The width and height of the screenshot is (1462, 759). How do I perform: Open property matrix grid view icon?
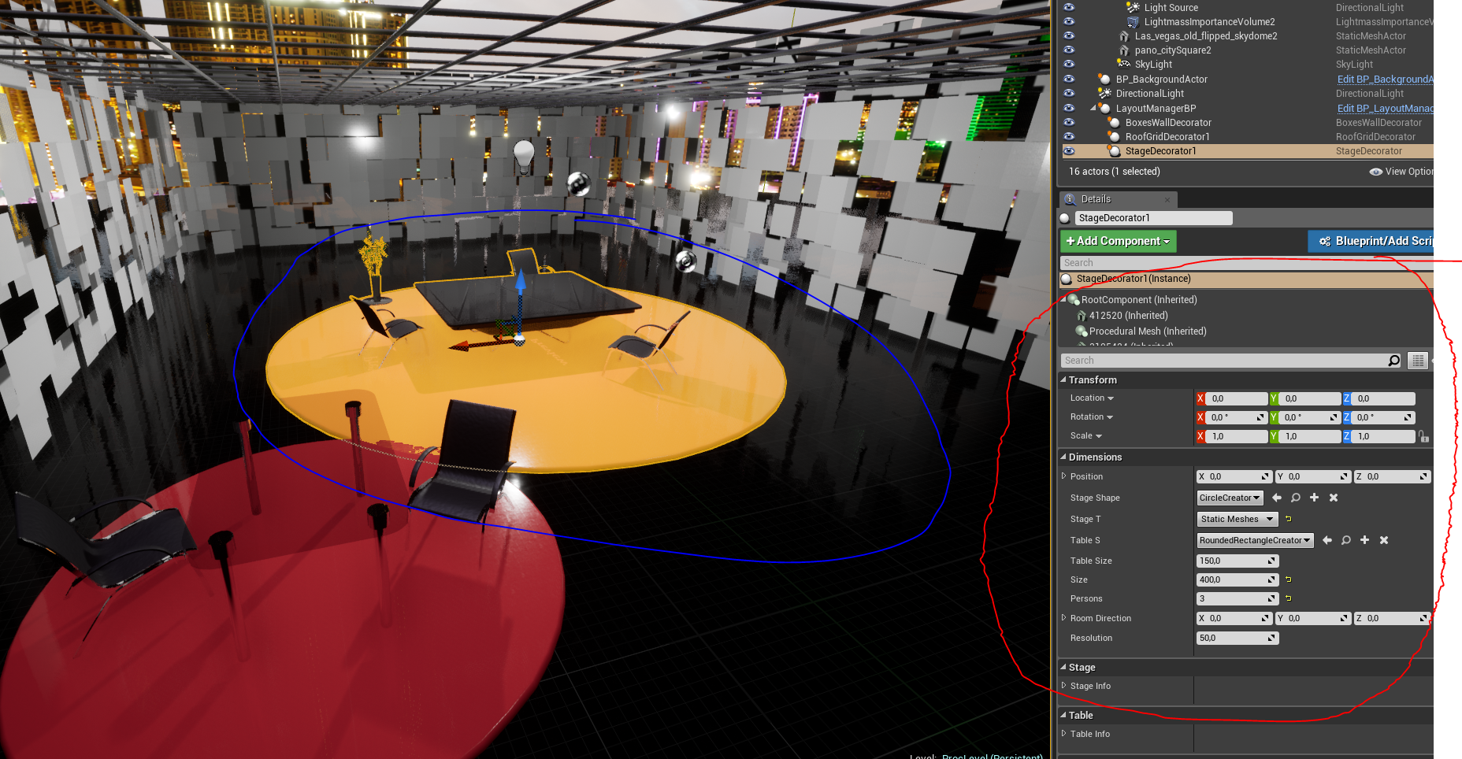[x=1418, y=361]
